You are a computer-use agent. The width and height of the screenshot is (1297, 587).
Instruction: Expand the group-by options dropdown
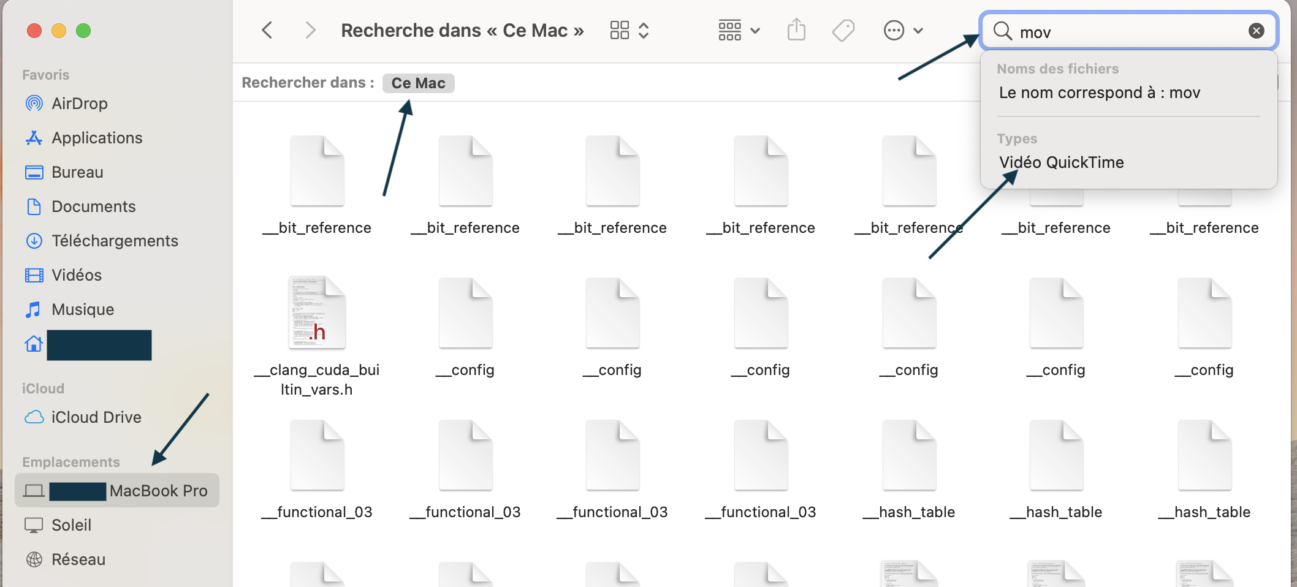click(x=739, y=30)
